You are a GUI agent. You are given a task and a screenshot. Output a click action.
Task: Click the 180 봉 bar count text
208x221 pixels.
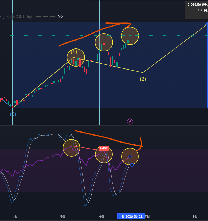[x=203, y=10]
